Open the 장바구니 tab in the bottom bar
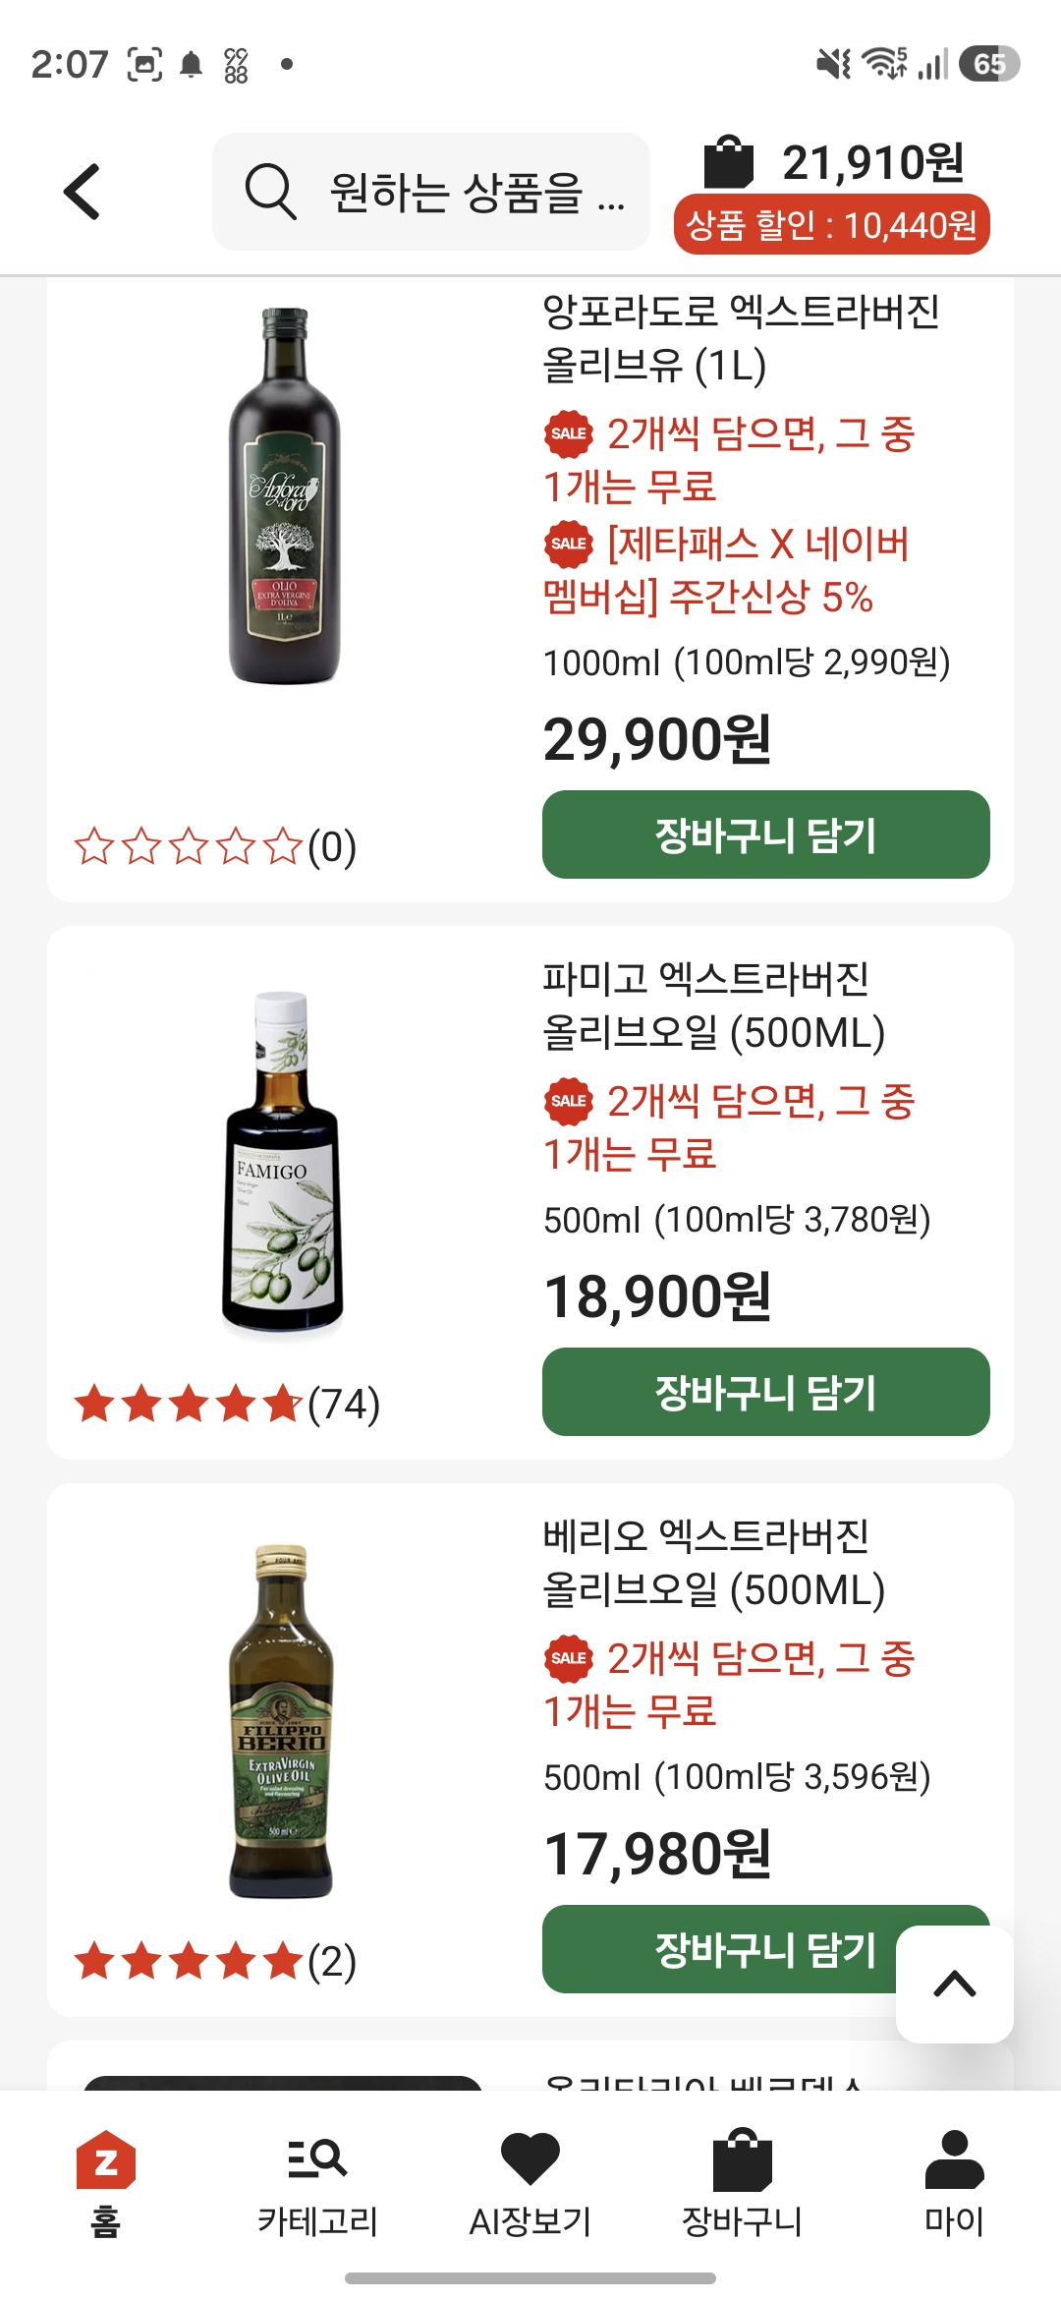 [x=743, y=2184]
